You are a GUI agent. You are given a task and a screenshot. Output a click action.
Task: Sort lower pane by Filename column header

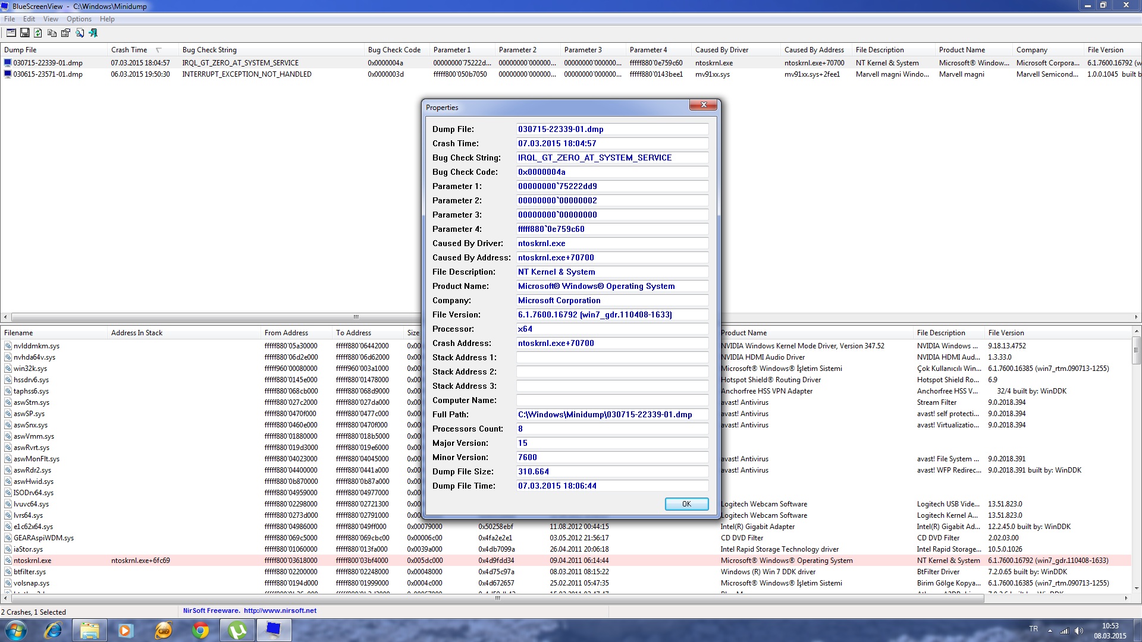(x=18, y=333)
